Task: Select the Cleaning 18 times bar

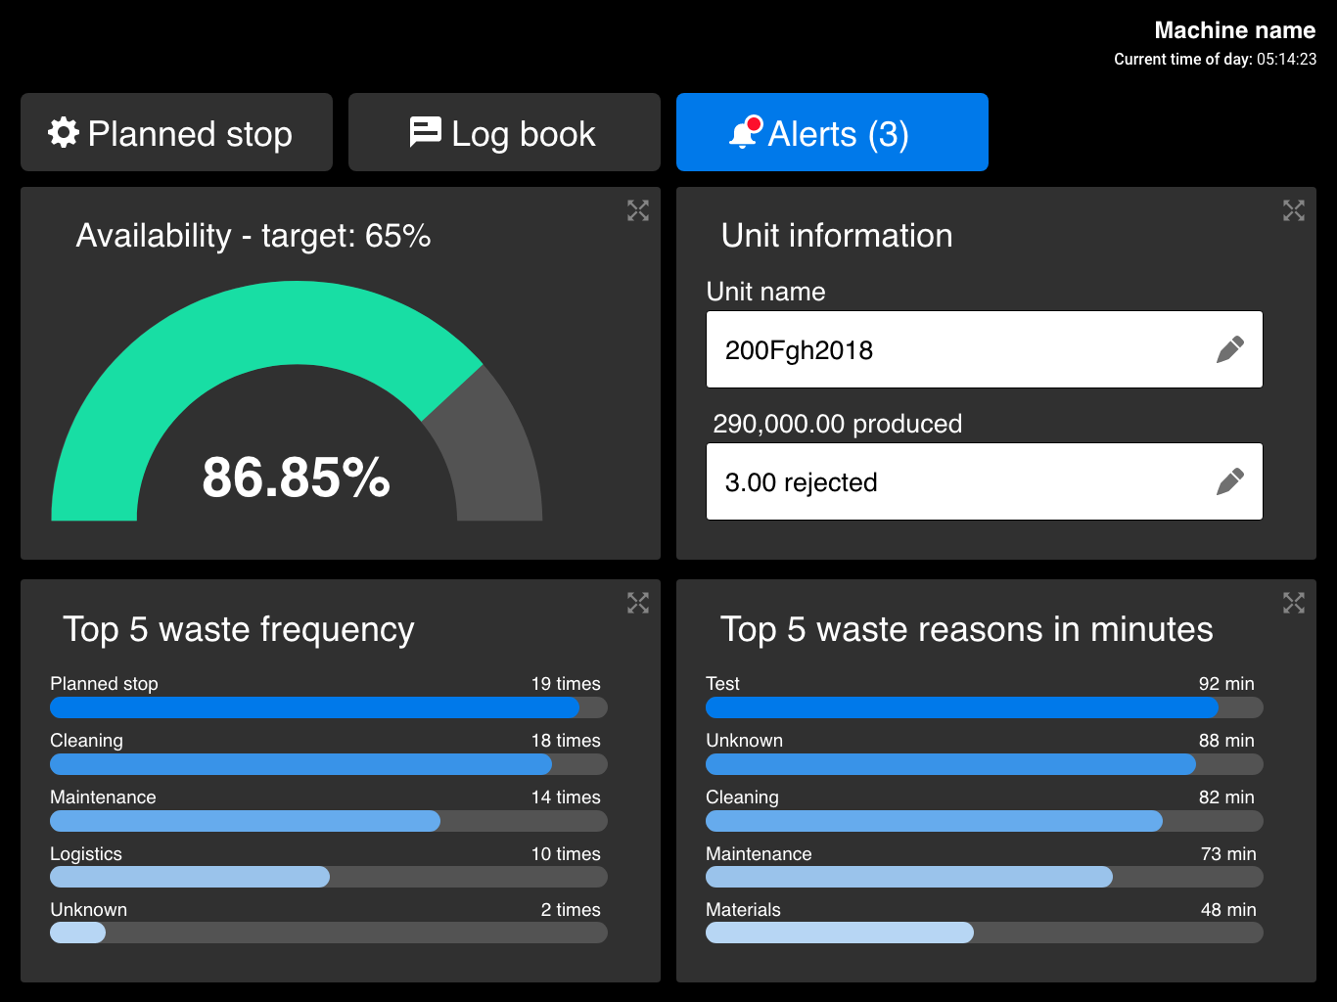Action: 300,764
